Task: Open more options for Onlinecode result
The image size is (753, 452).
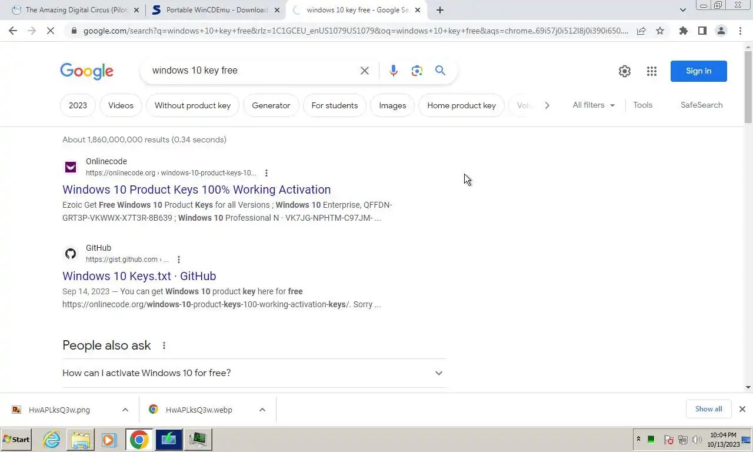Action: (266, 173)
